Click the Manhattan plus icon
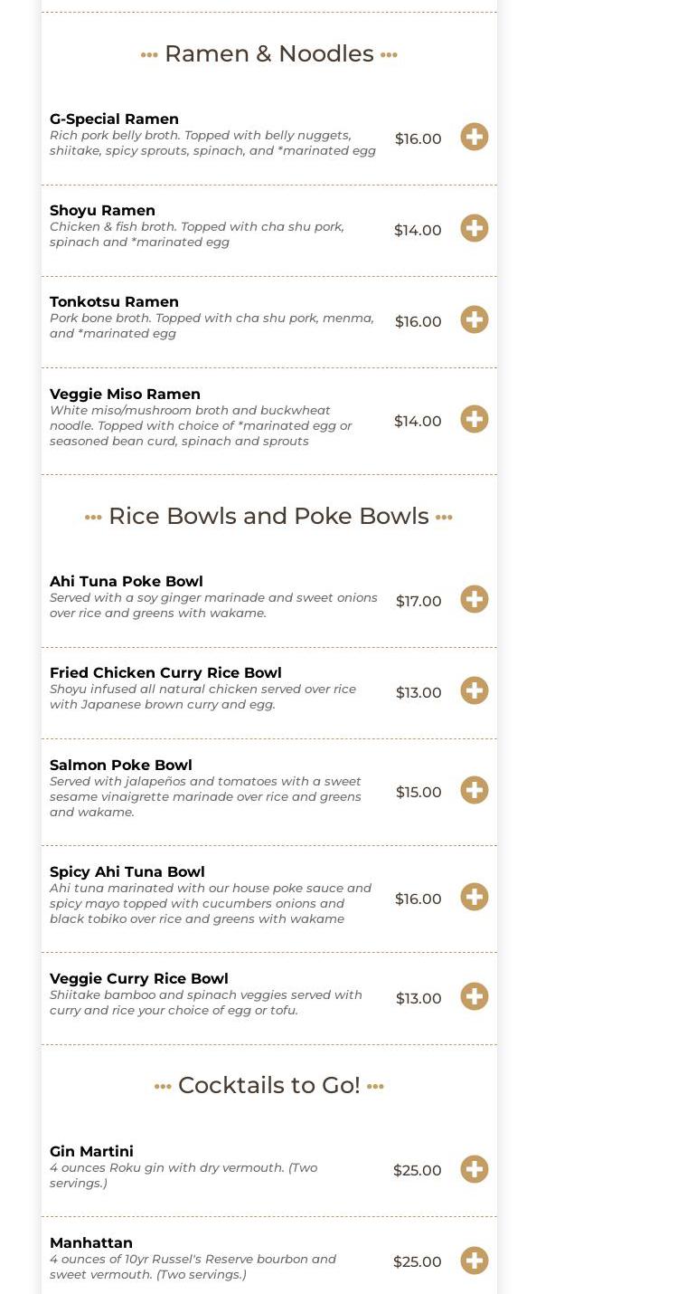696x1294 pixels. (x=474, y=1261)
